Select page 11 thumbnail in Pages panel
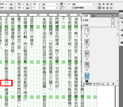The height and width of the screenshot is (107, 123). click(x=87, y=31)
